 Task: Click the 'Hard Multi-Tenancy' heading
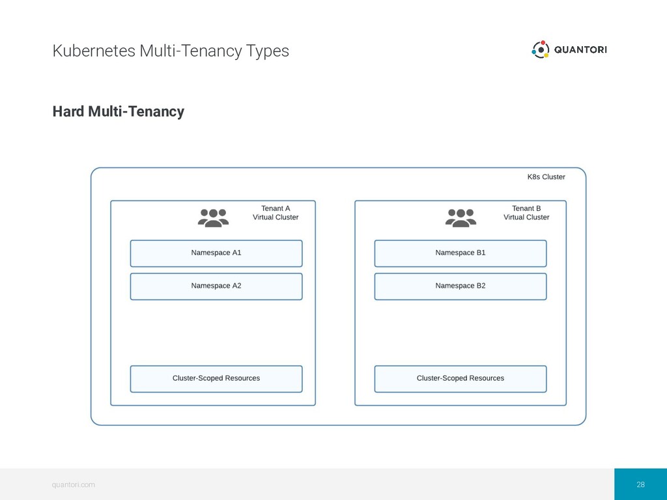click(x=119, y=111)
